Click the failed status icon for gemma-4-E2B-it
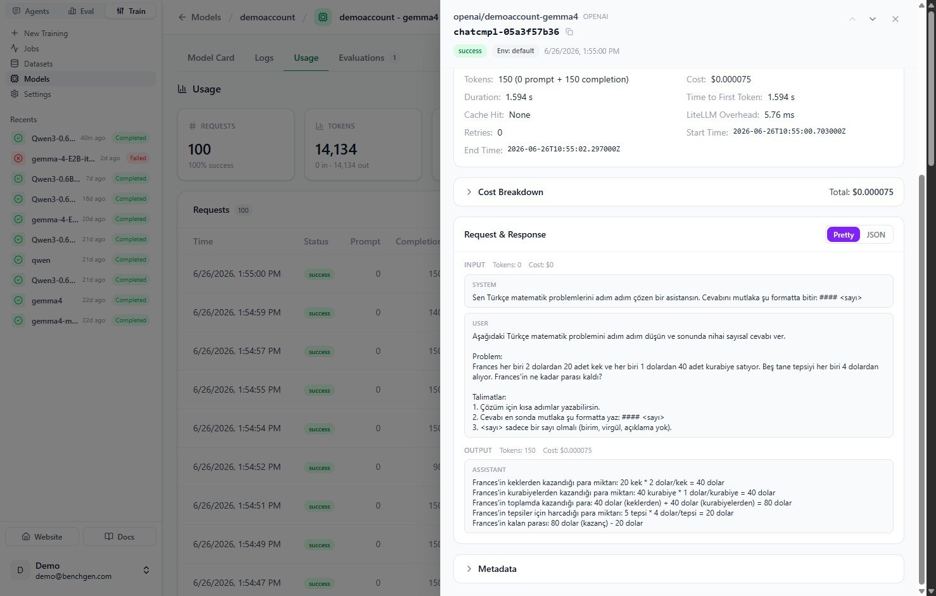Image resolution: width=936 pixels, height=596 pixels. 18,158
